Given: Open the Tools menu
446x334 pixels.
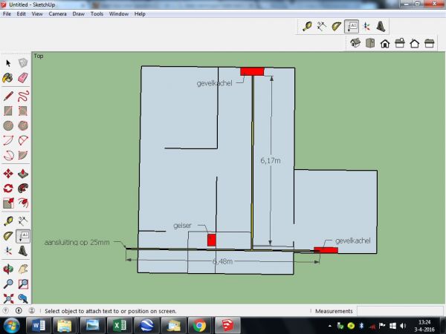Looking at the screenshot, I should (97, 13).
